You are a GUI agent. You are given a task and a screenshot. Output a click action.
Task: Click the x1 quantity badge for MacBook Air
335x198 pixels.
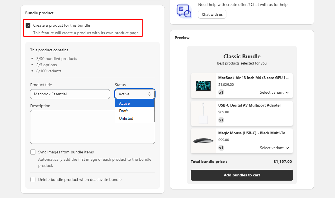(x=221, y=92)
